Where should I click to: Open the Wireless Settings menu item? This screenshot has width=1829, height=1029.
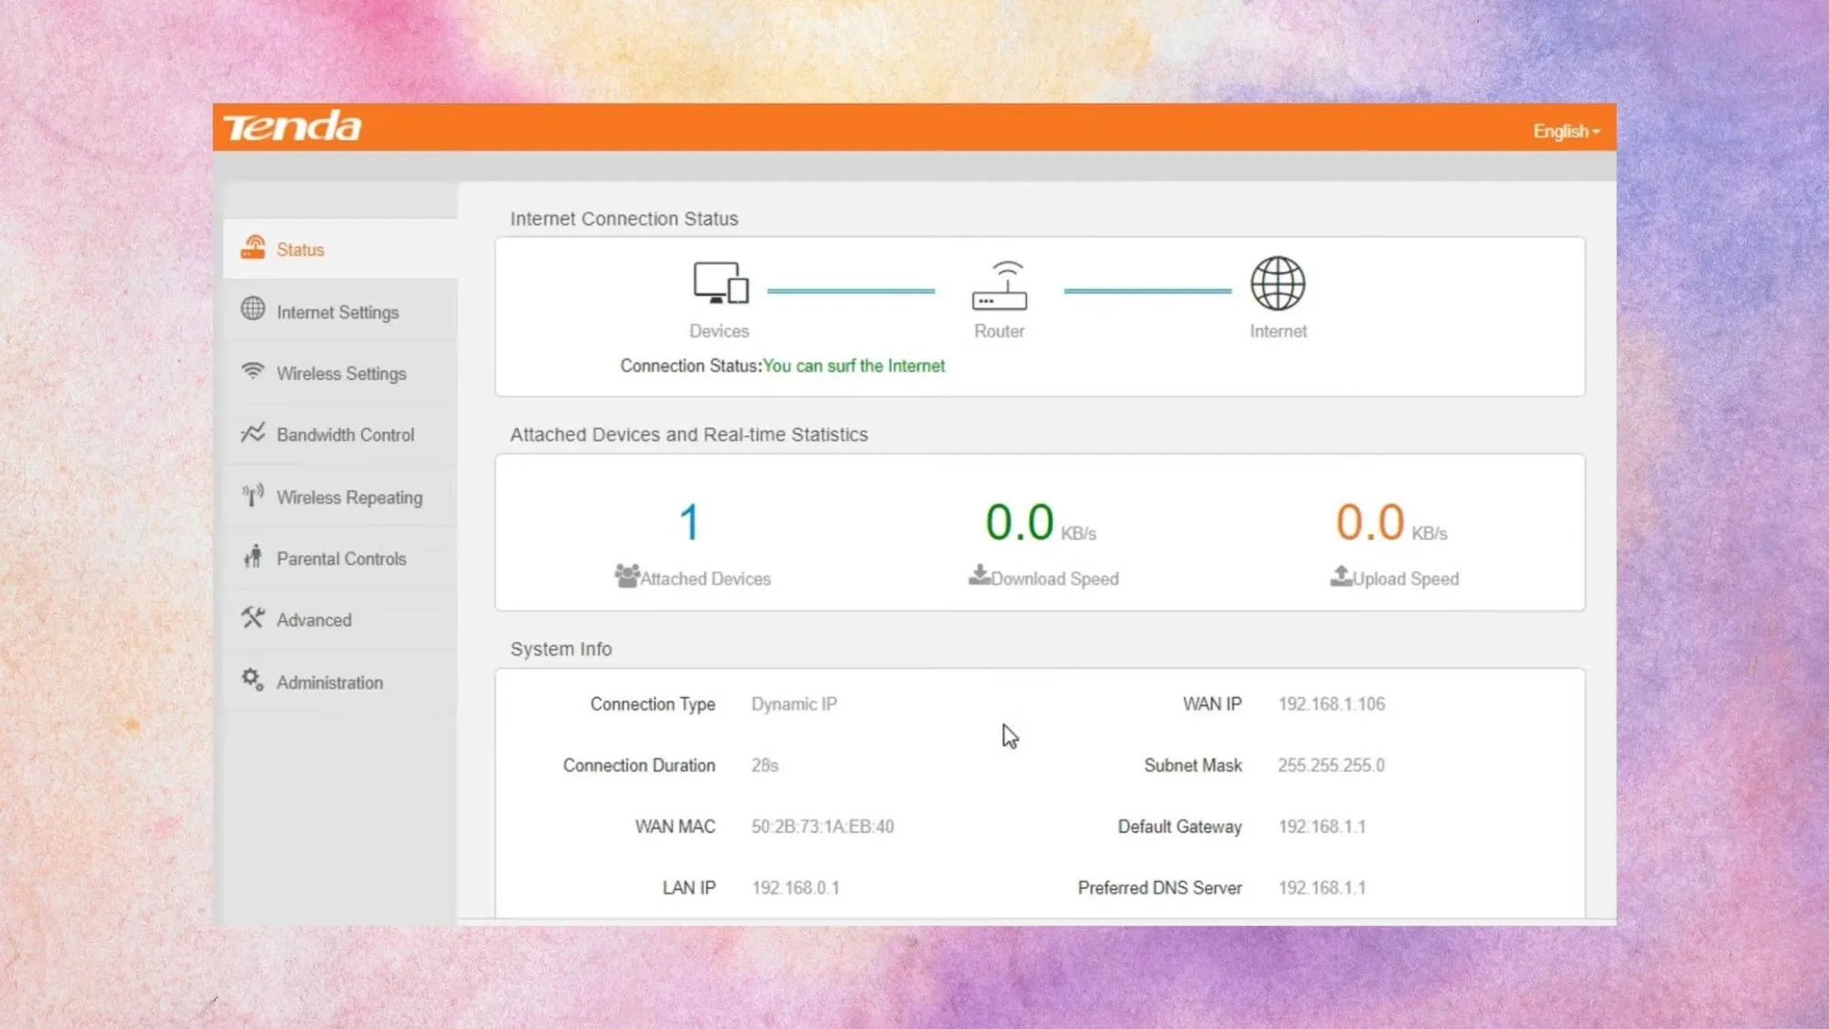coord(341,373)
